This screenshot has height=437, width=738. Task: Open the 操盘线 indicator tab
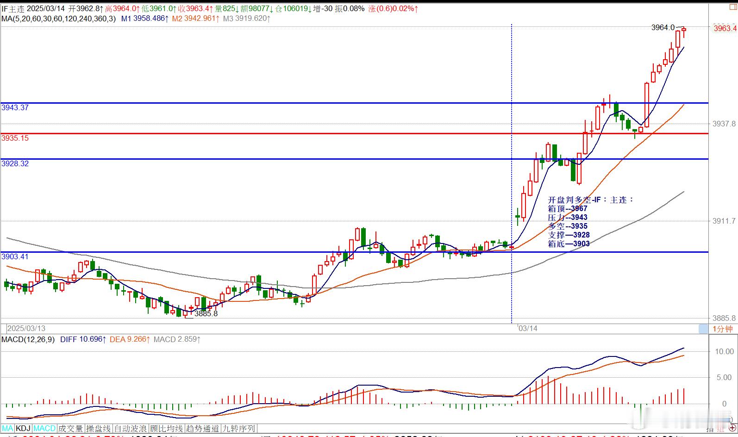(99, 429)
